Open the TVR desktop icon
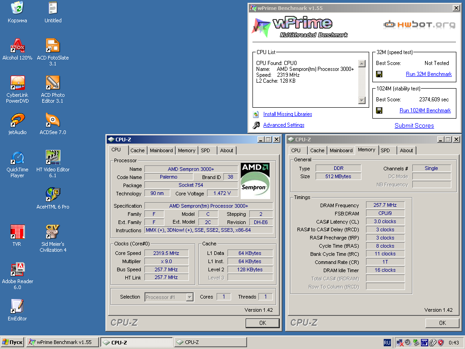465x349 pixels. [x=17, y=232]
